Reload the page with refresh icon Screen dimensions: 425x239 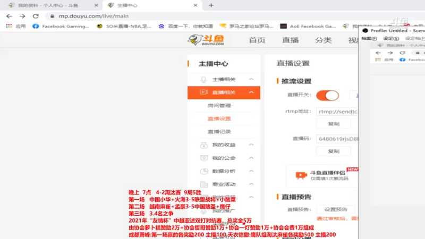pos(36,16)
